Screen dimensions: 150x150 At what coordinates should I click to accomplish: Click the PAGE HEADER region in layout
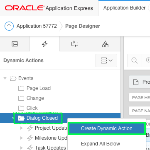(139, 98)
